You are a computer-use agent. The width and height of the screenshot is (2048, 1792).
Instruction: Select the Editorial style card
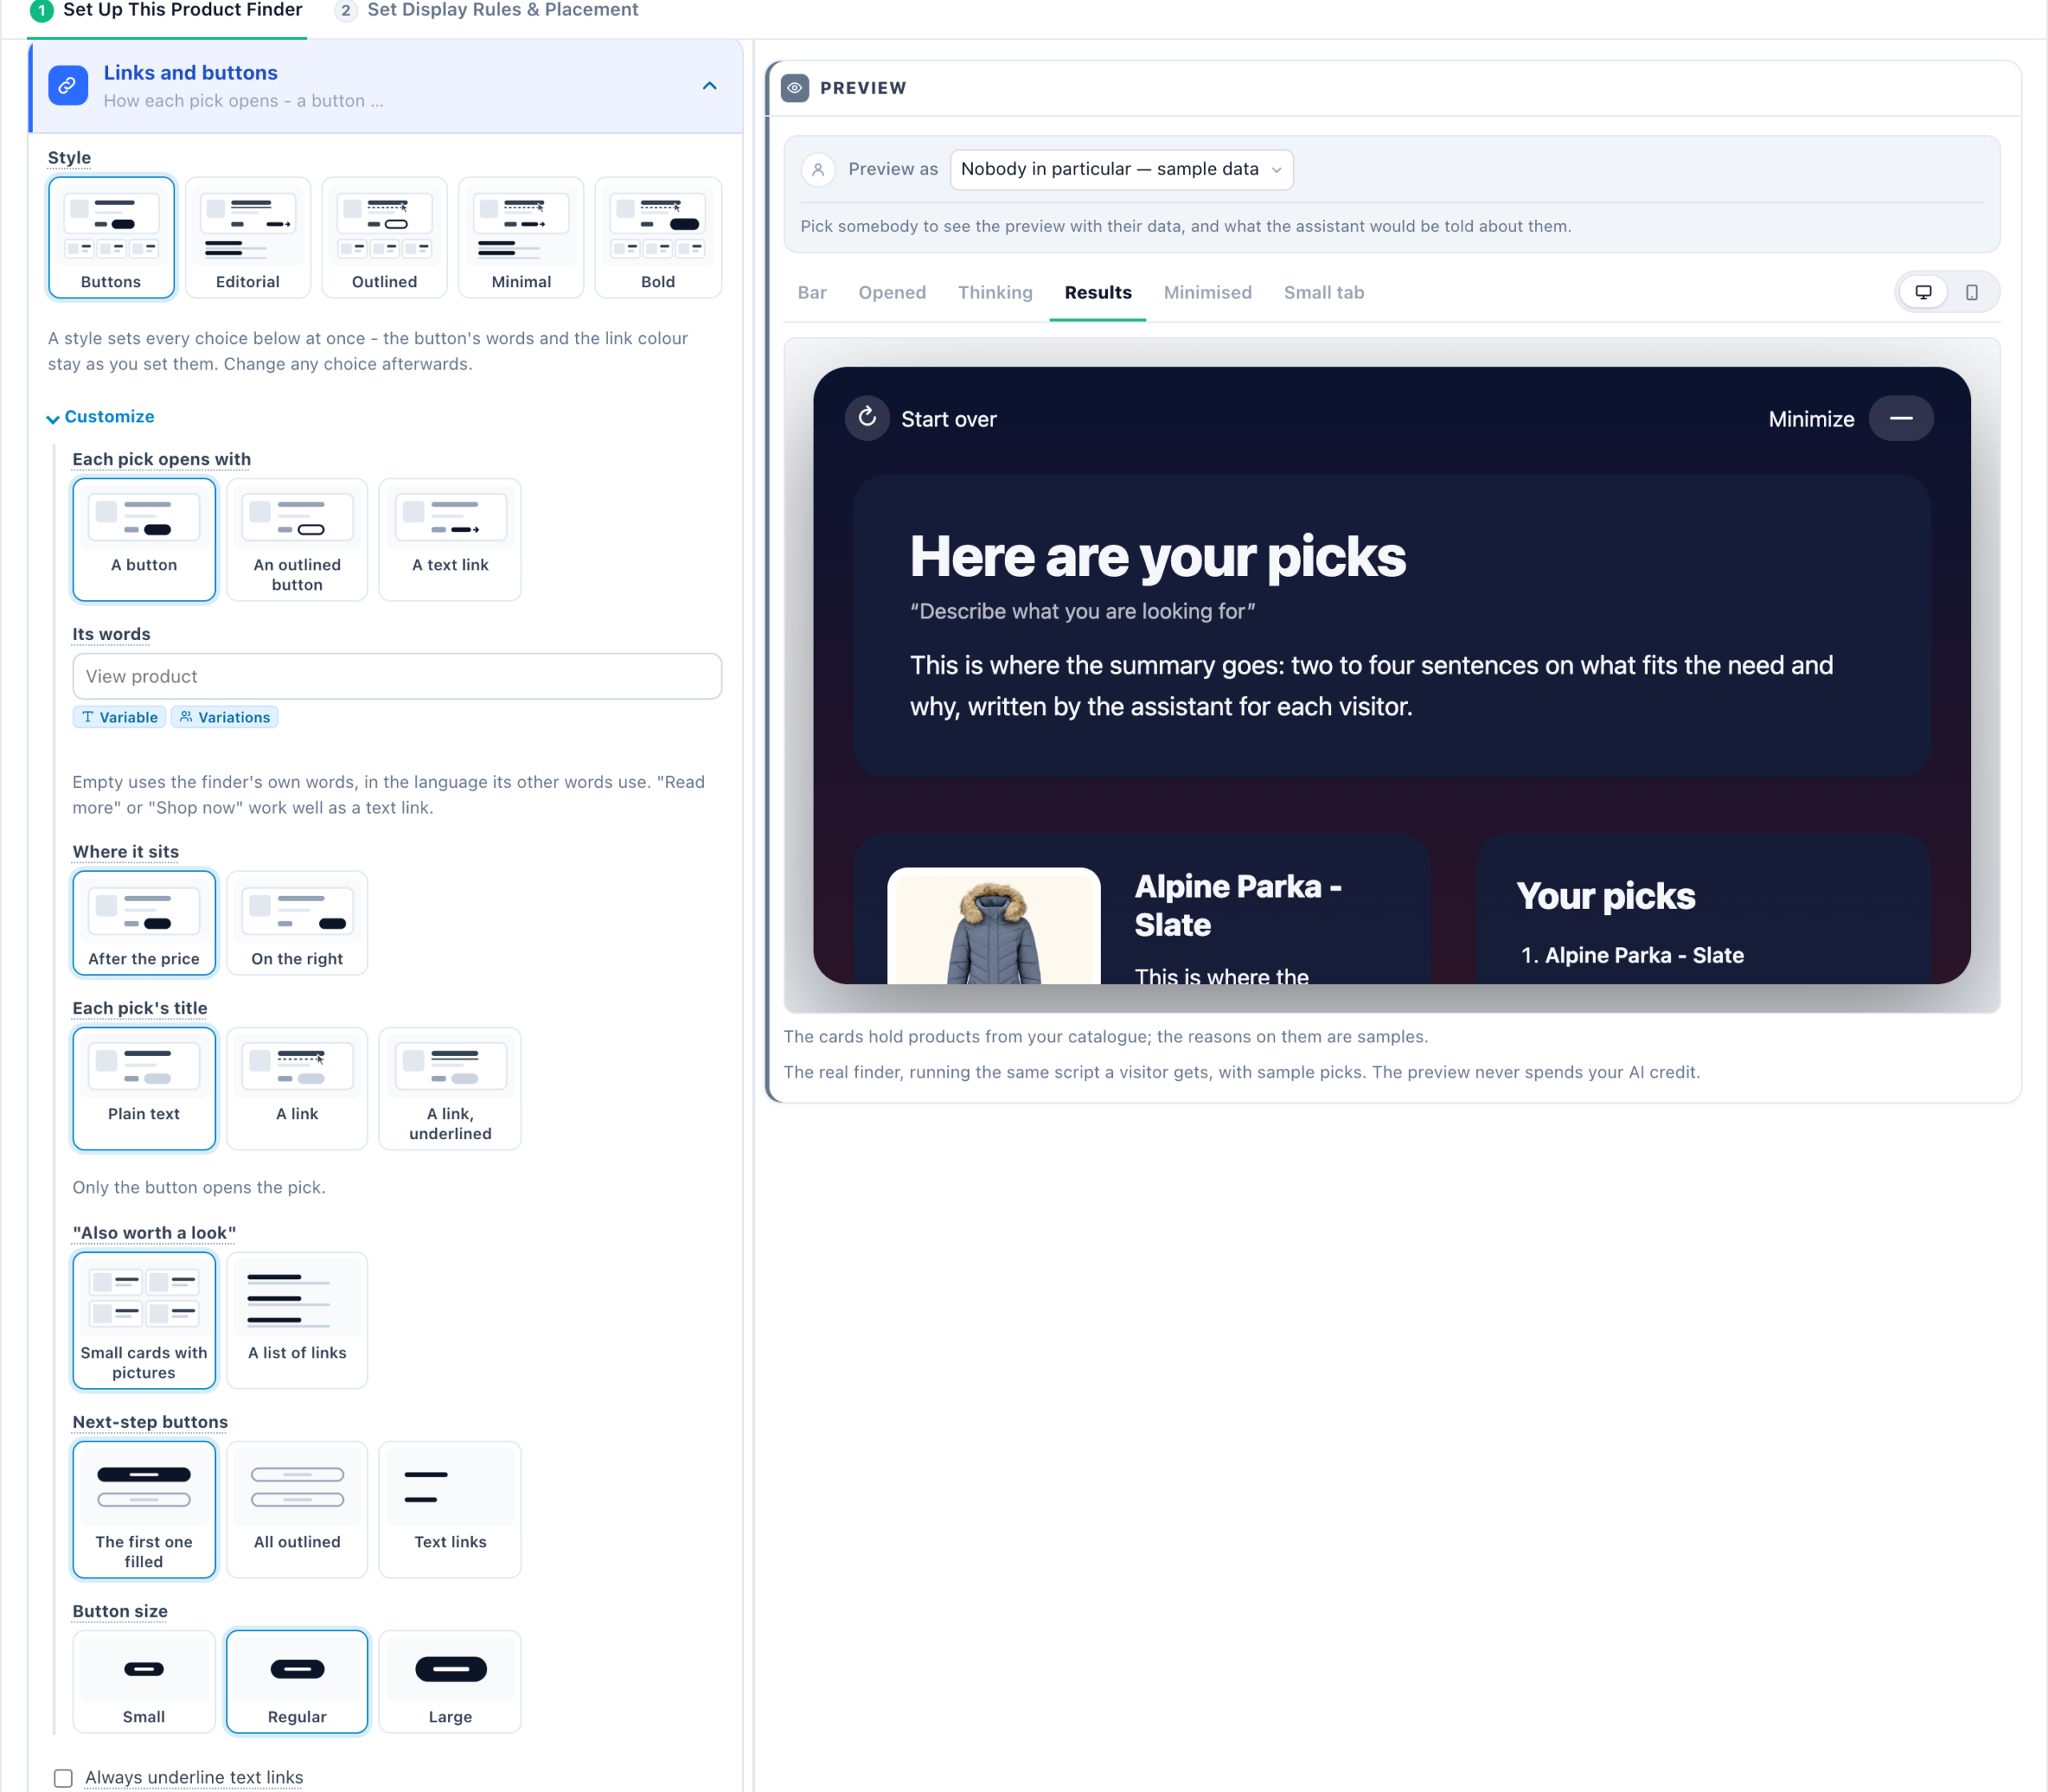(248, 238)
